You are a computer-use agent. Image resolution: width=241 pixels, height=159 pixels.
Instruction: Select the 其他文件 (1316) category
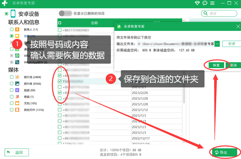point(34,110)
